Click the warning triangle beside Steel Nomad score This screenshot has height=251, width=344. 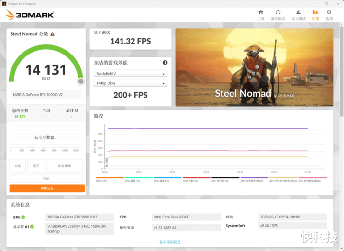pos(53,34)
